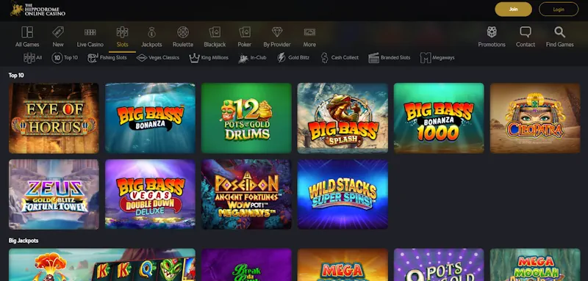Open the Poker cards icon

(x=245, y=32)
